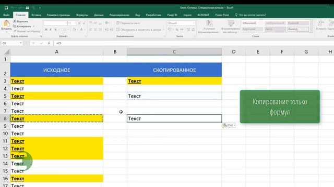The height and width of the screenshot is (187, 334).
Task: Apply the Хороший cell style
Action: (253, 29)
